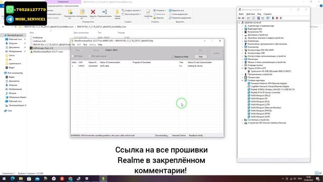The width and height of the screenshot is (323, 182).
Task: Click Переименовать icon in Explorer ribbon
Action: coord(104,12)
